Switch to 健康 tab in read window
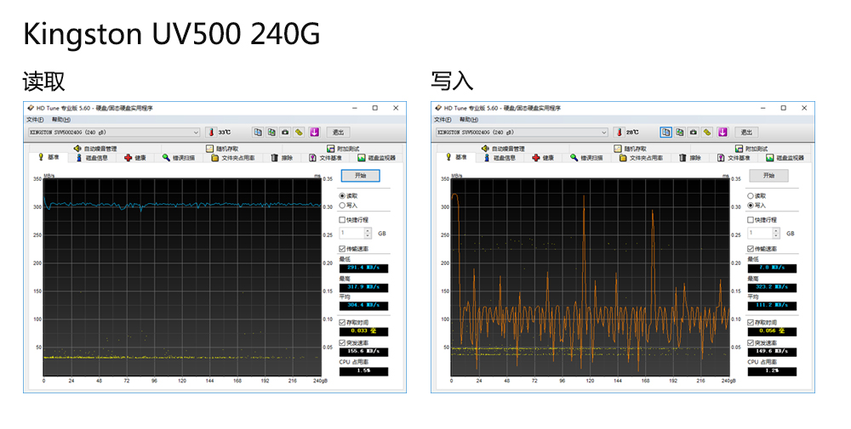Image resolution: width=851 pixels, height=429 pixels. click(x=135, y=158)
